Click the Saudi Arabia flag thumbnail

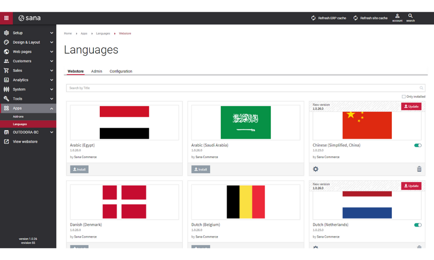tap(246, 122)
